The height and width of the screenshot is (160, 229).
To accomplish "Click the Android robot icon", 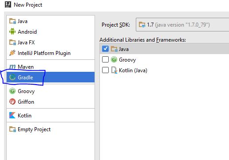I will [12, 31].
